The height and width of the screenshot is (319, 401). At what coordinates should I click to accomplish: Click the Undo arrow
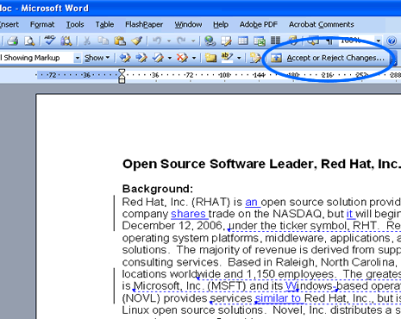coord(157,41)
